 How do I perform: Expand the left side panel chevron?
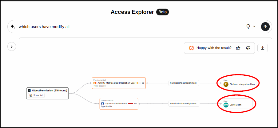pyautogui.click(x=11, y=47)
